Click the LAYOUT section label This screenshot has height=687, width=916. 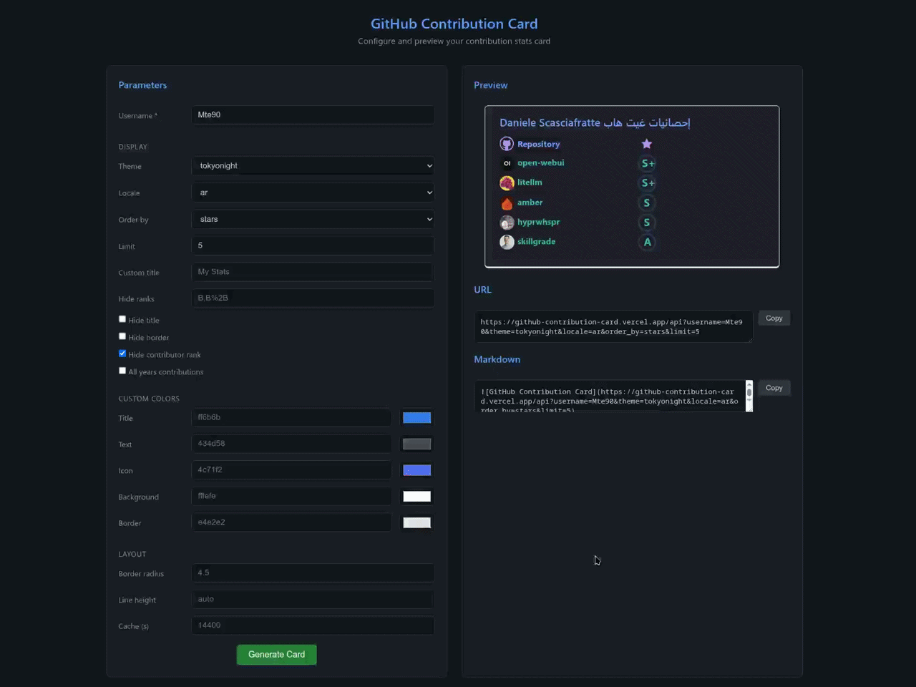tap(132, 554)
